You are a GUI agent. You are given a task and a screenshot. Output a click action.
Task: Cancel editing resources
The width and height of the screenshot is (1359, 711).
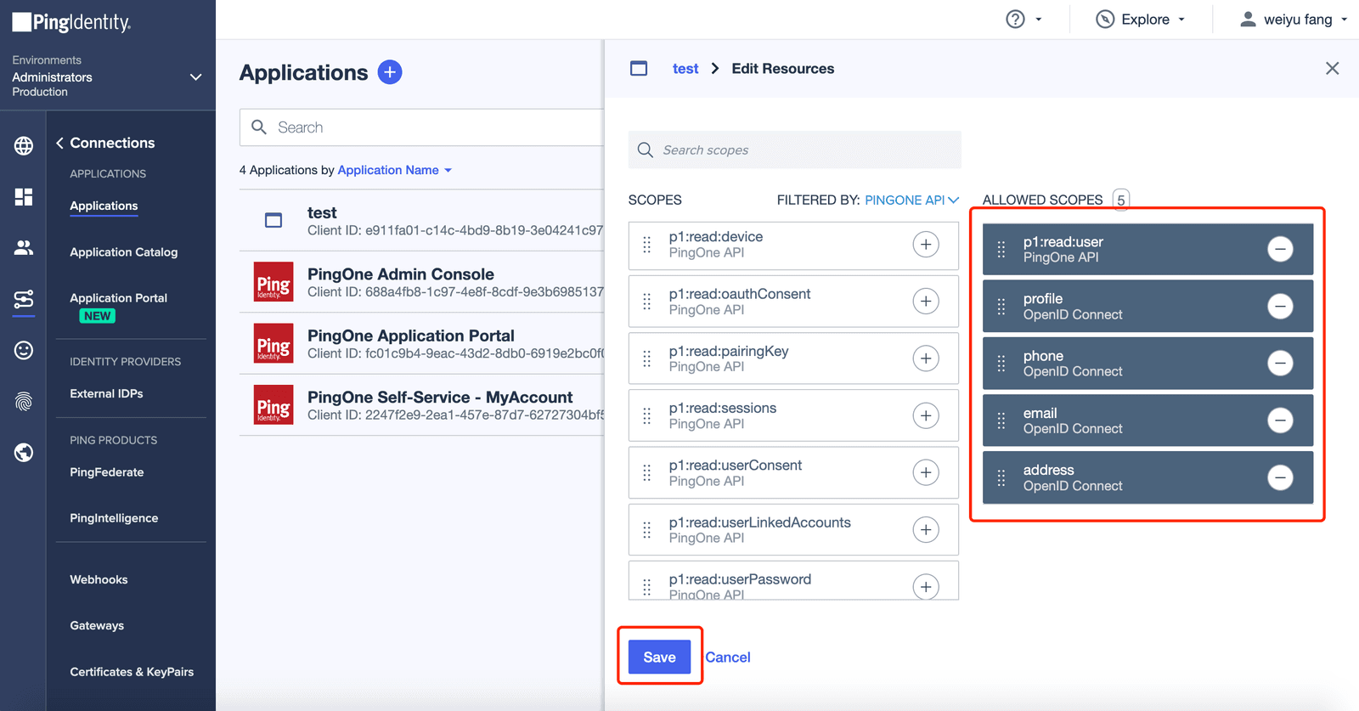[x=728, y=657]
